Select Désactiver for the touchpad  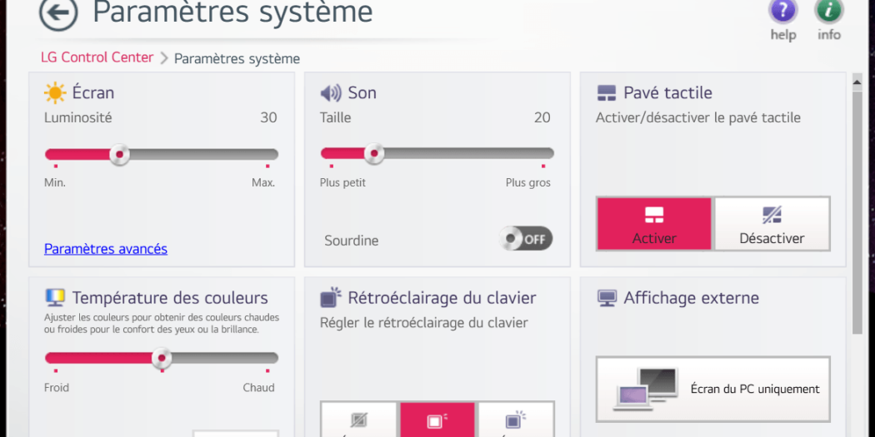pos(772,224)
